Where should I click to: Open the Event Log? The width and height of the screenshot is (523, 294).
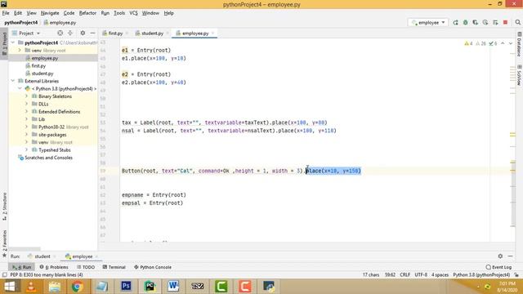(x=499, y=267)
